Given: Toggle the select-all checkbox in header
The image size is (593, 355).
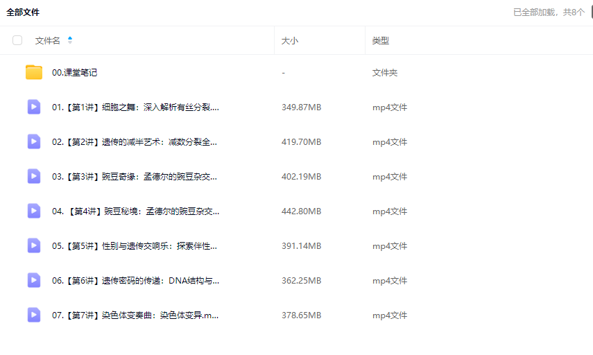Looking at the screenshot, I should point(17,41).
